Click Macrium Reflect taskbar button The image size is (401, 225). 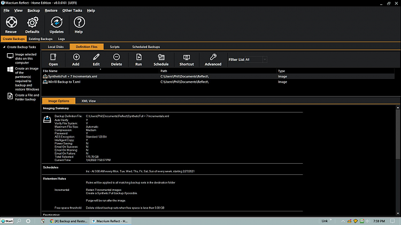[x=110, y=221]
